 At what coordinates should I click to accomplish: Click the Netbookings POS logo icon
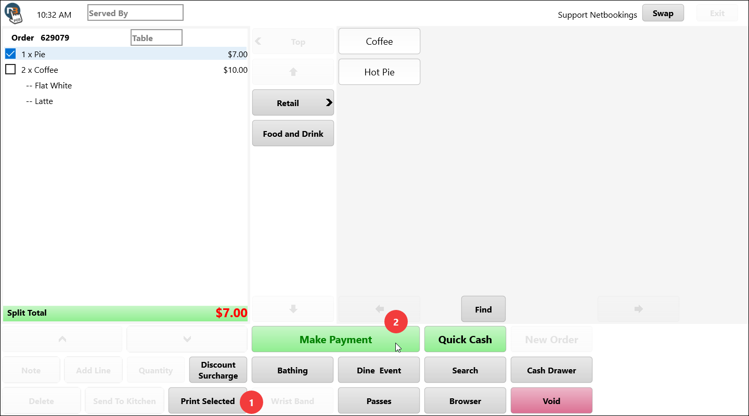click(x=12, y=12)
